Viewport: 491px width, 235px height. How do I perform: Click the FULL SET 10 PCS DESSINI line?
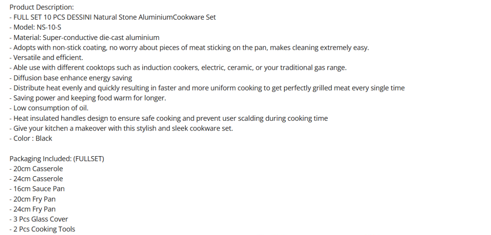tap(113, 17)
